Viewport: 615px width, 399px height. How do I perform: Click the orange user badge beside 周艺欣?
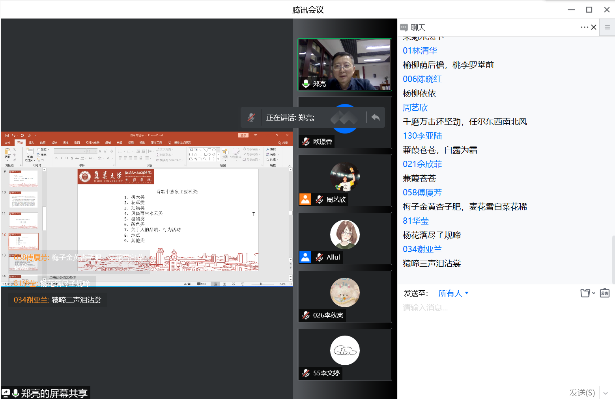point(305,199)
